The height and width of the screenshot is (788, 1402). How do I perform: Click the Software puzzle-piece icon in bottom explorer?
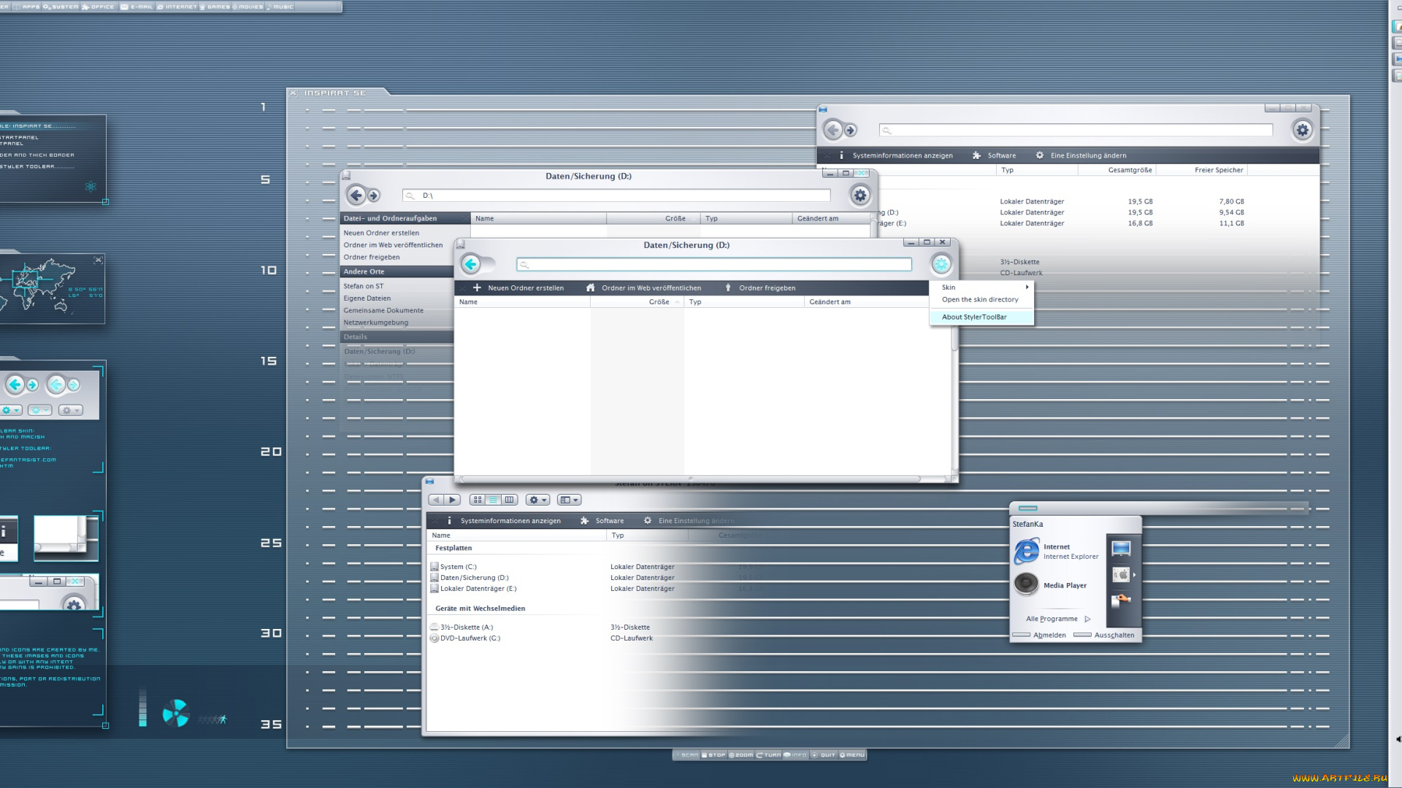pos(585,521)
